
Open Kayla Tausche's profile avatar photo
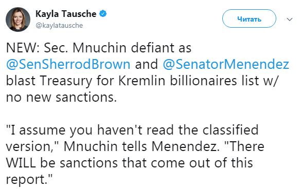(18, 20)
